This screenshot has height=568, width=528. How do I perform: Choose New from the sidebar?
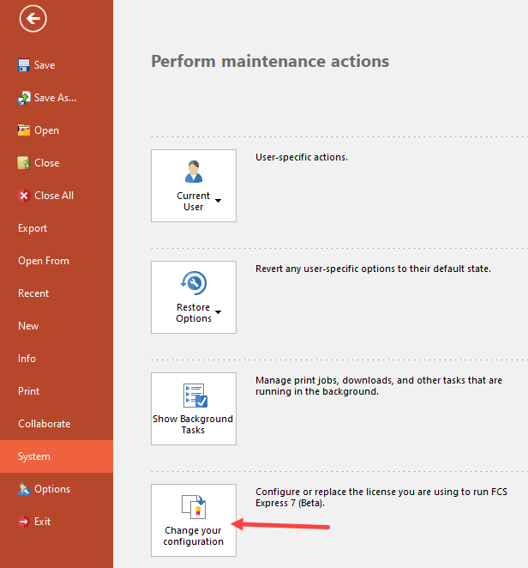[28, 326]
